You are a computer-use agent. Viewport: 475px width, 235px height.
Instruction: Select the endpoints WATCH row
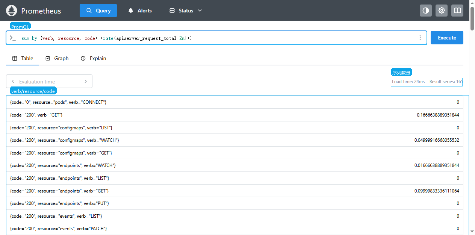click(x=234, y=165)
